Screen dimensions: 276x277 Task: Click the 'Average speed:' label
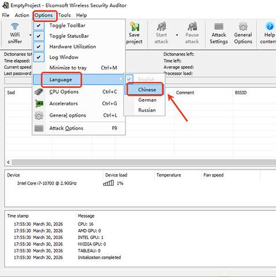(x=179, y=67)
